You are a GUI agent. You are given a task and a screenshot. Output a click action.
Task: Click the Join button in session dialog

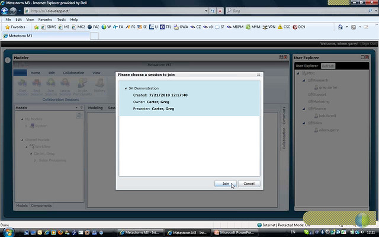[225, 184]
